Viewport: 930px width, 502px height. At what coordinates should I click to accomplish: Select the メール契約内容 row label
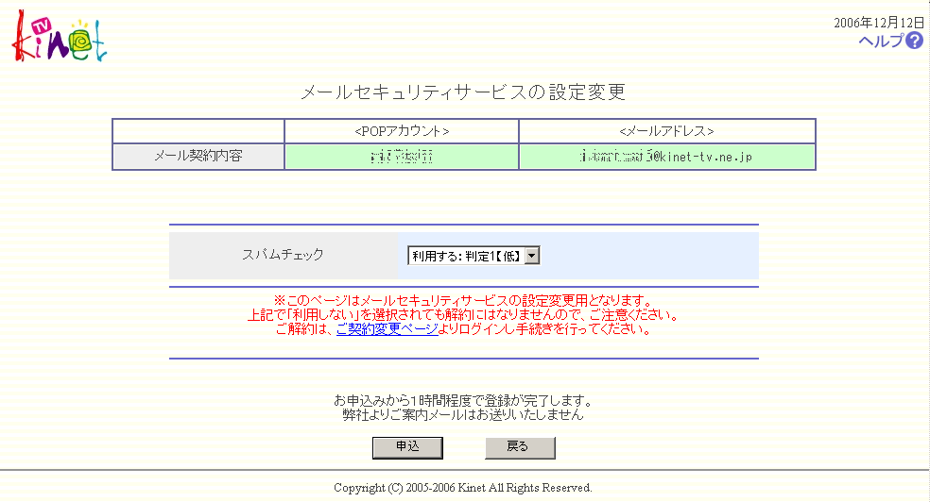click(x=198, y=157)
